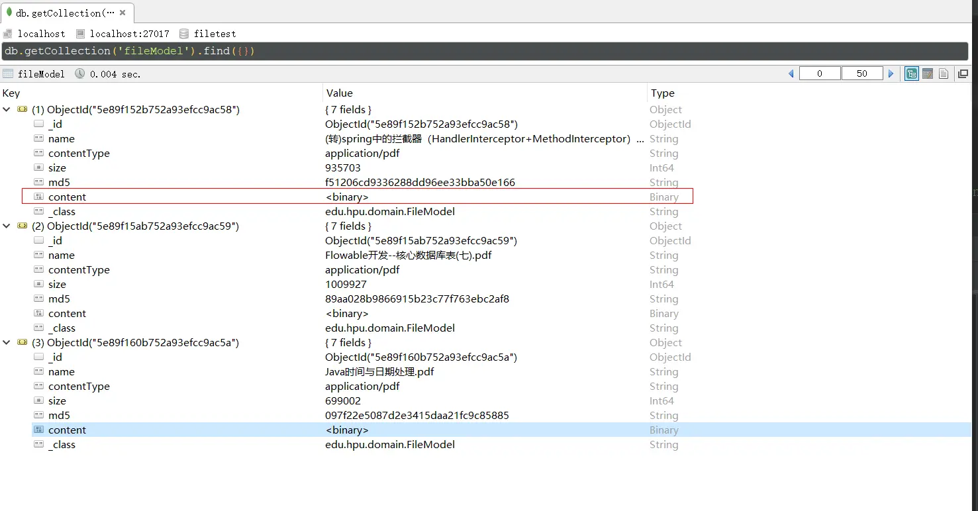Click the binary icon of content in document (1)
Image resolution: width=978 pixels, height=511 pixels.
(39, 197)
